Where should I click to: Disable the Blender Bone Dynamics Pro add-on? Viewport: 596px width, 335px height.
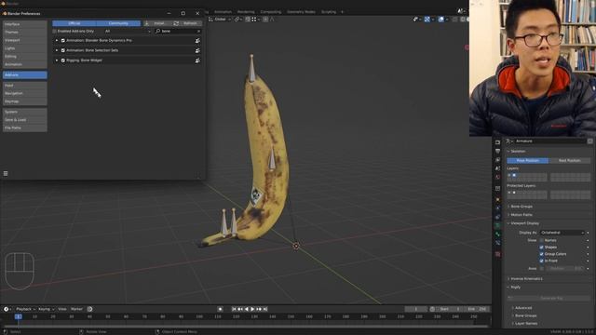pos(63,40)
